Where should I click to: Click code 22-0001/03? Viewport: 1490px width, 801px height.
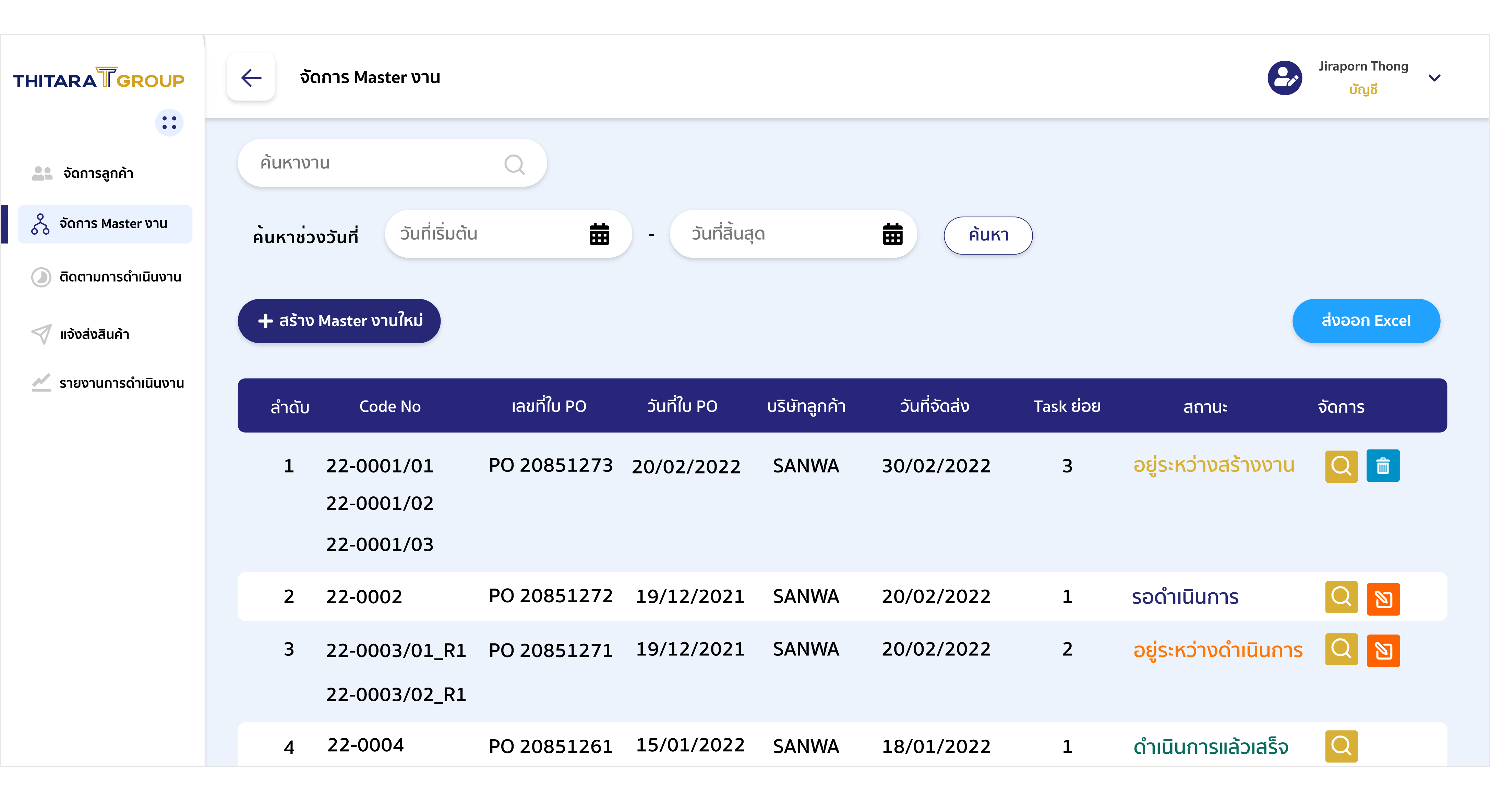tap(380, 544)
